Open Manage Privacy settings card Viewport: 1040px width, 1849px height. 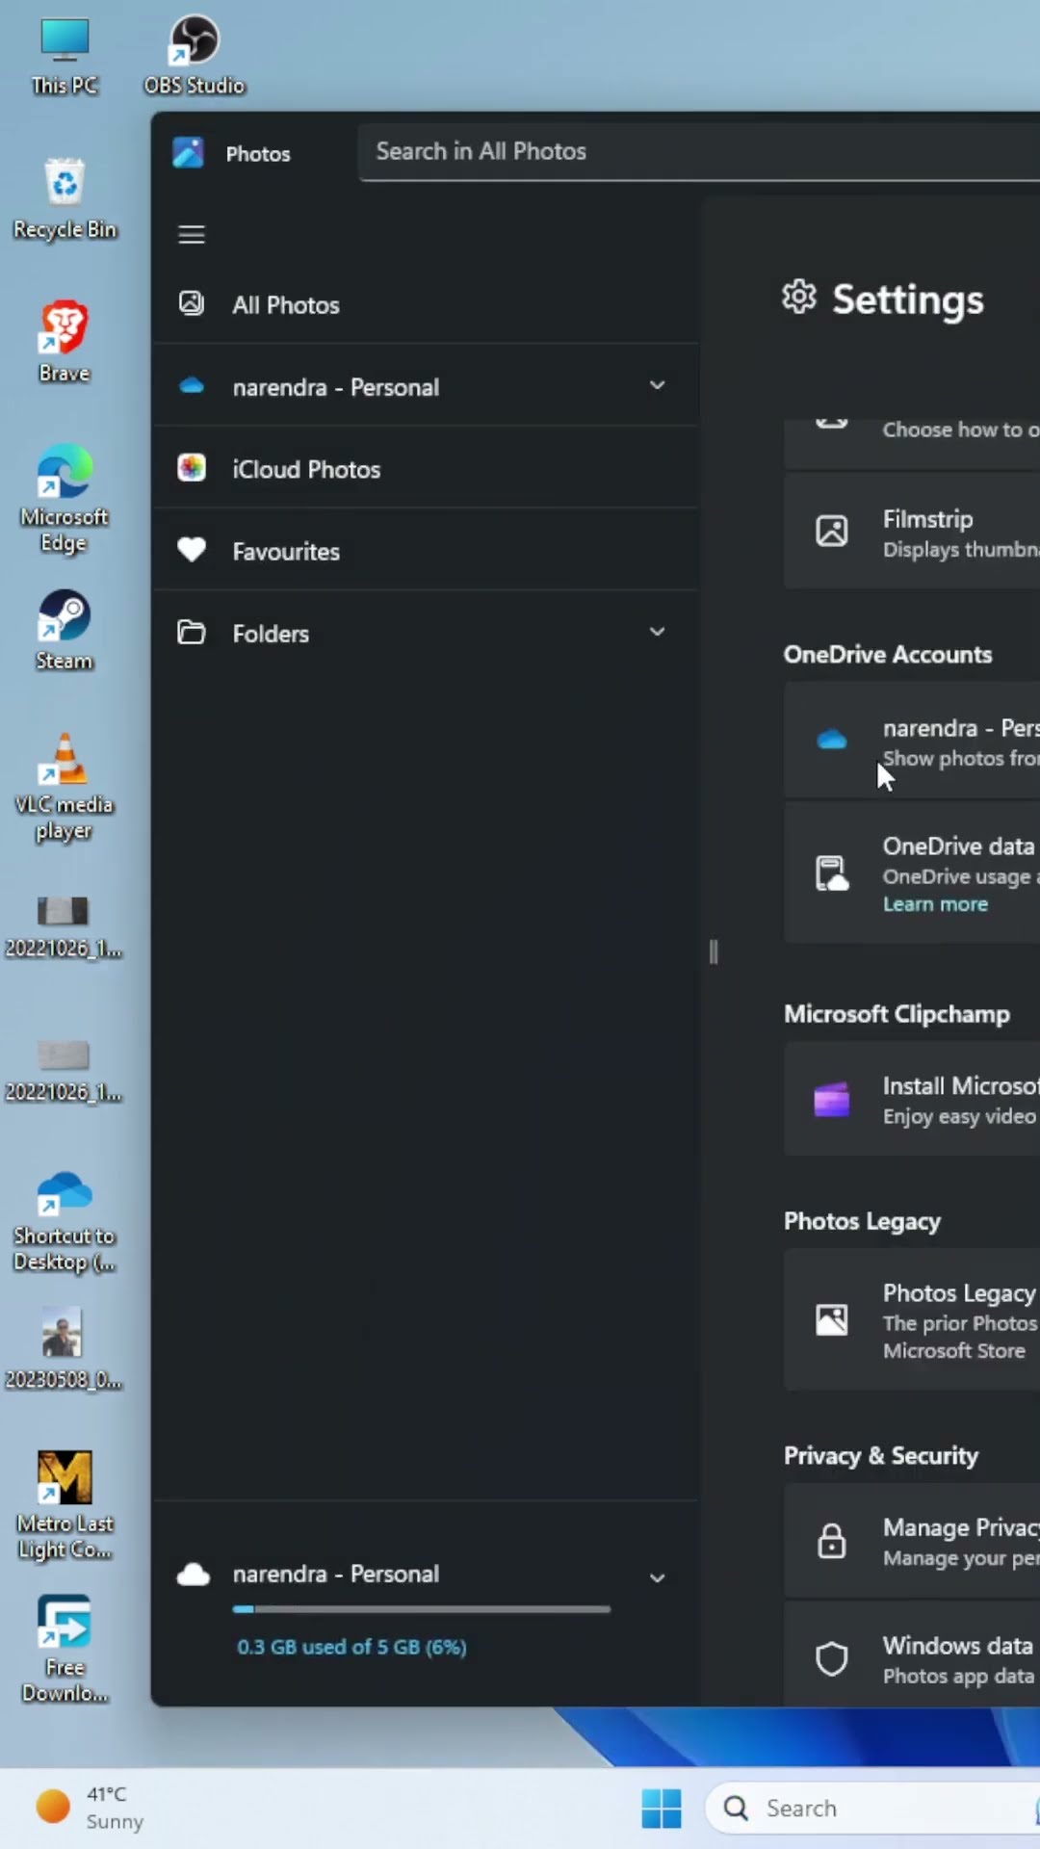(912, 1541)
